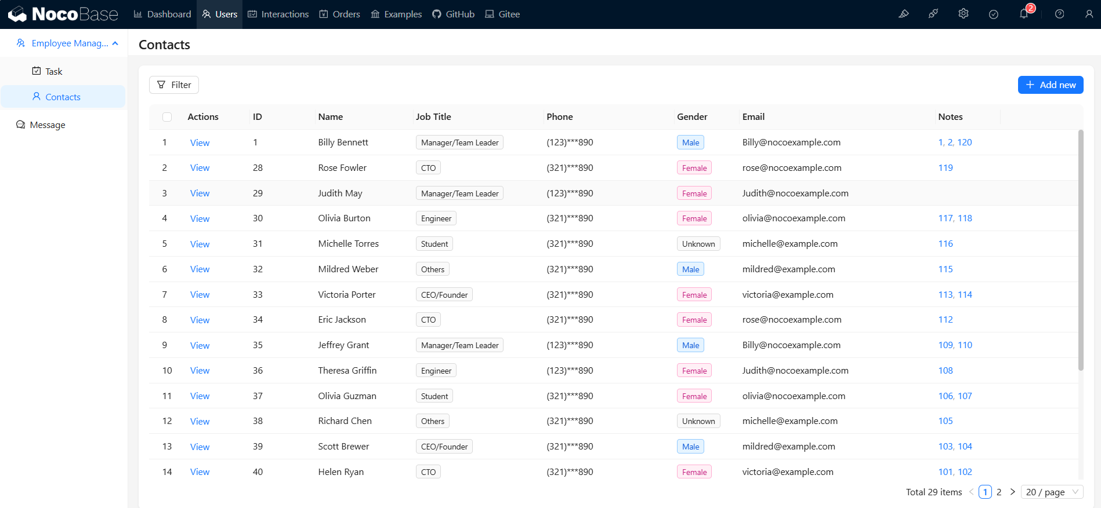Screen dimensions: 1101x508
Task: Open the Gitee menu item
Action: pyautogui.click(x=502, y=14)
